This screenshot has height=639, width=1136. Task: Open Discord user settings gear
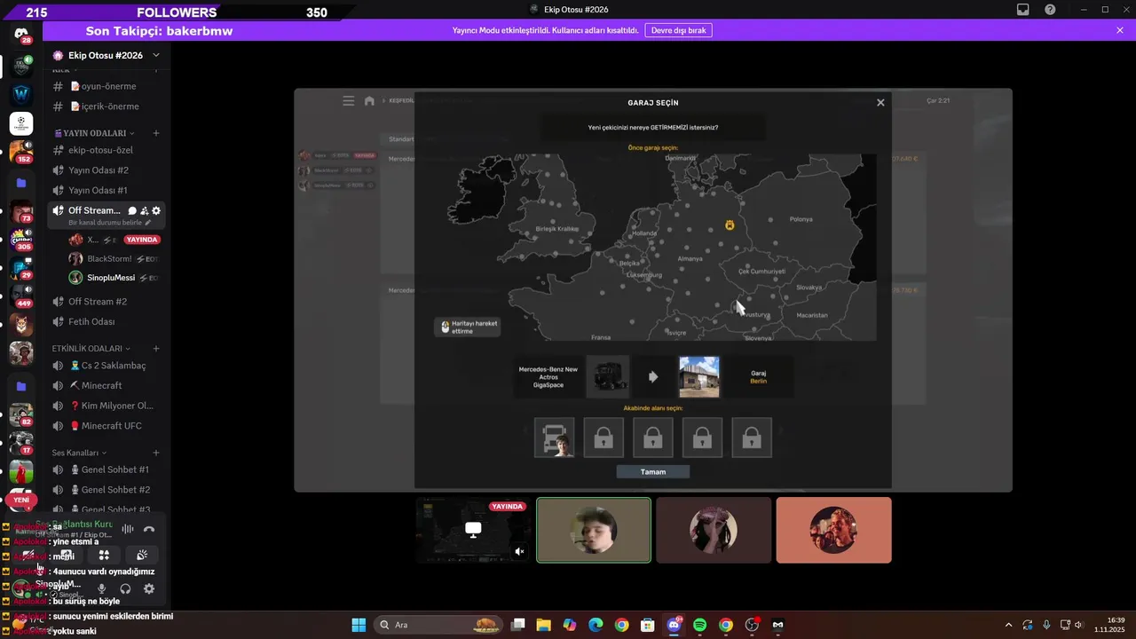point(149,588)
